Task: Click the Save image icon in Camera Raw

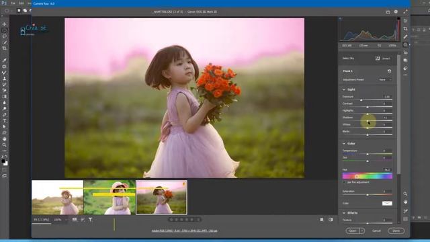Action: 388,12
